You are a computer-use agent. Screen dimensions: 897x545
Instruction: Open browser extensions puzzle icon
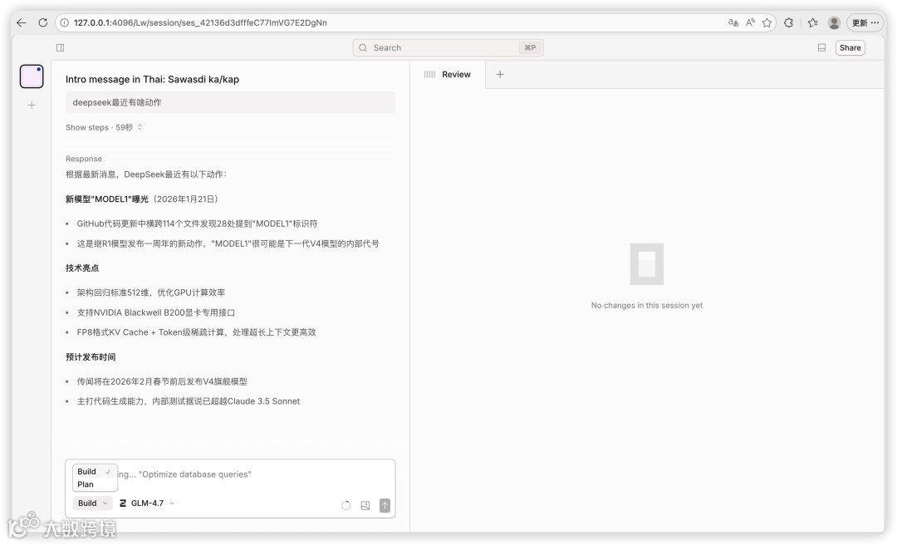pos(789,23)
